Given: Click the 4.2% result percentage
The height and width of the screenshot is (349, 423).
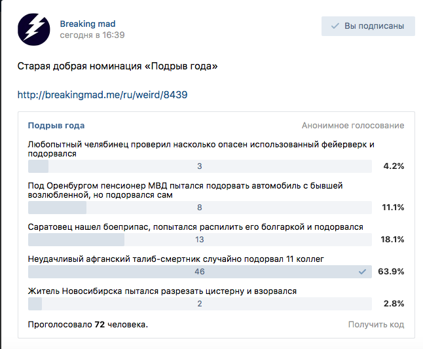Looking at the screenshot, I should pyautogui.click(x=394, y=166).
